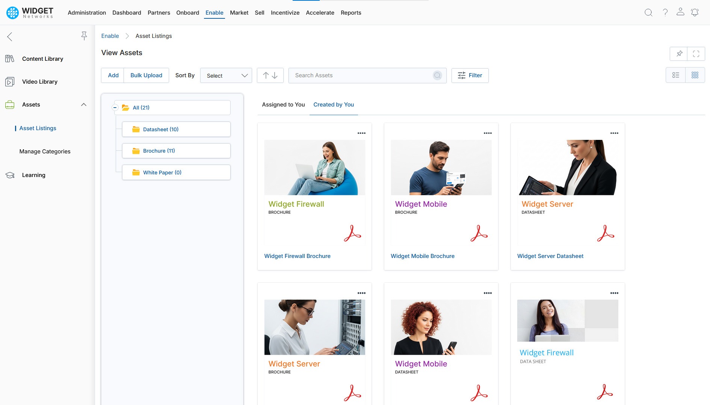The width and height of the screenshot is (710, 405).
Task: Open the Sort By Select dropdown
Action: point(226,75)
